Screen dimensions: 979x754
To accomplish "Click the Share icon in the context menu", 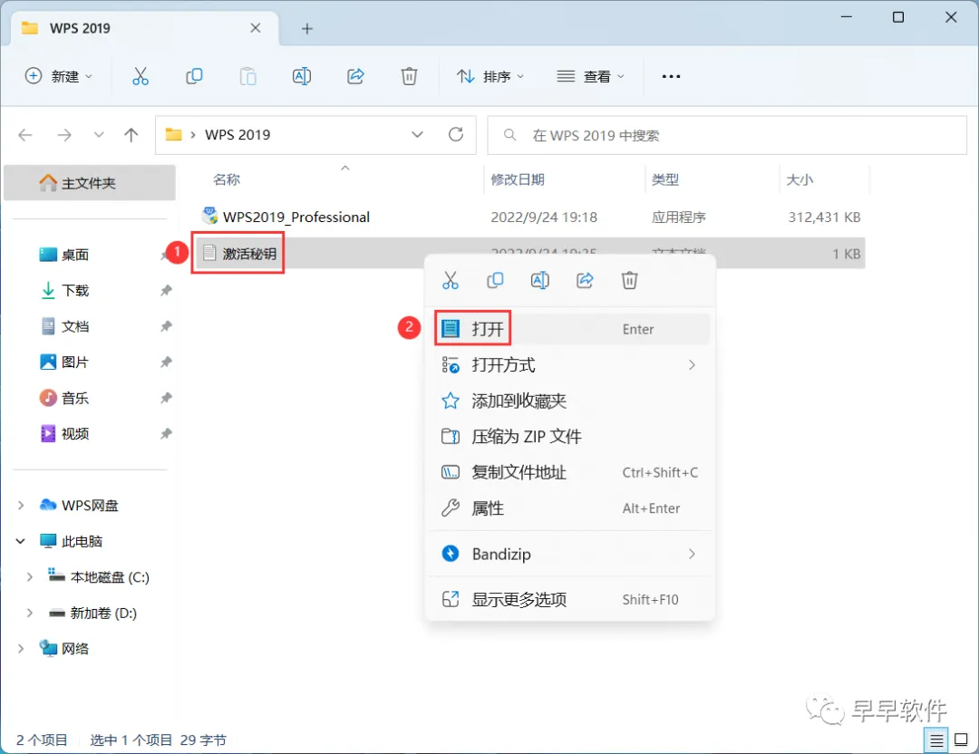I will click(x=585, y=280).
